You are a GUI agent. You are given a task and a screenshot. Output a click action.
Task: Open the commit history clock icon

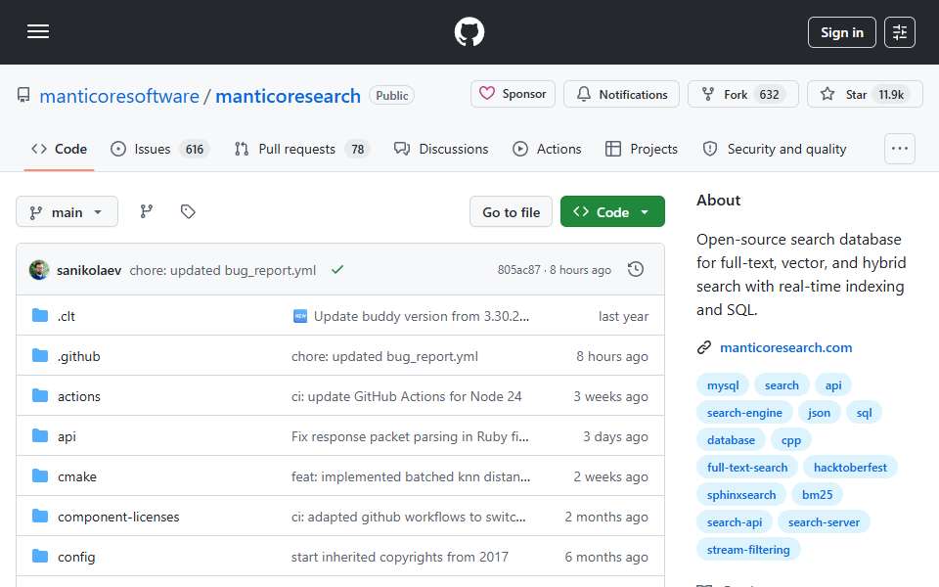[x=636, y=270]
